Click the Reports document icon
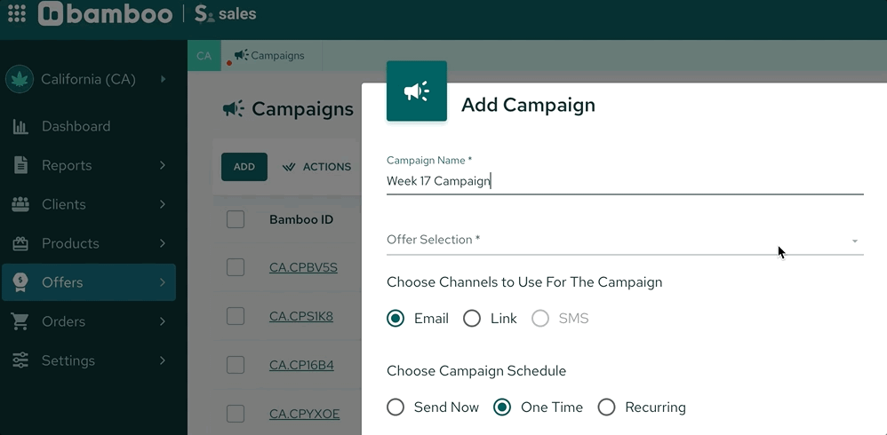 tap(20, 165)
